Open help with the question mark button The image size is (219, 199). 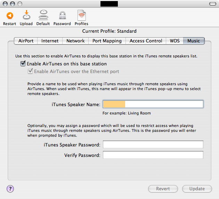tap(10, 189)
